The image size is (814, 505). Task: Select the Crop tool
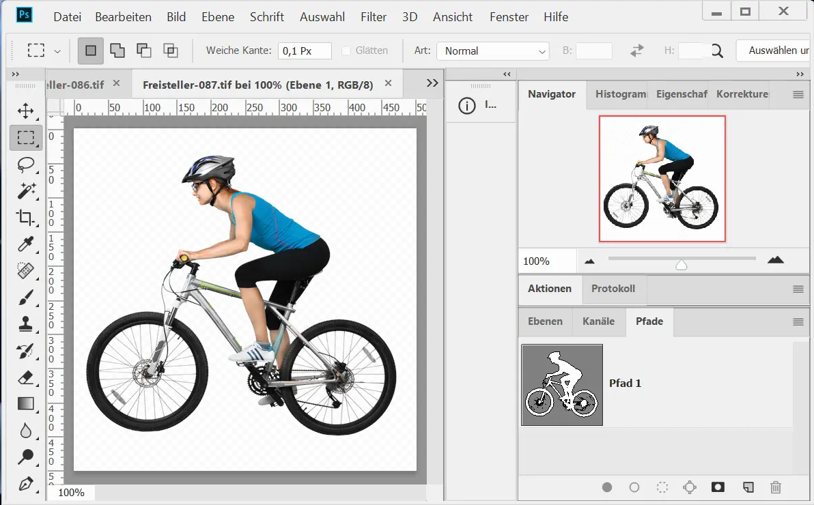point(26,218)
